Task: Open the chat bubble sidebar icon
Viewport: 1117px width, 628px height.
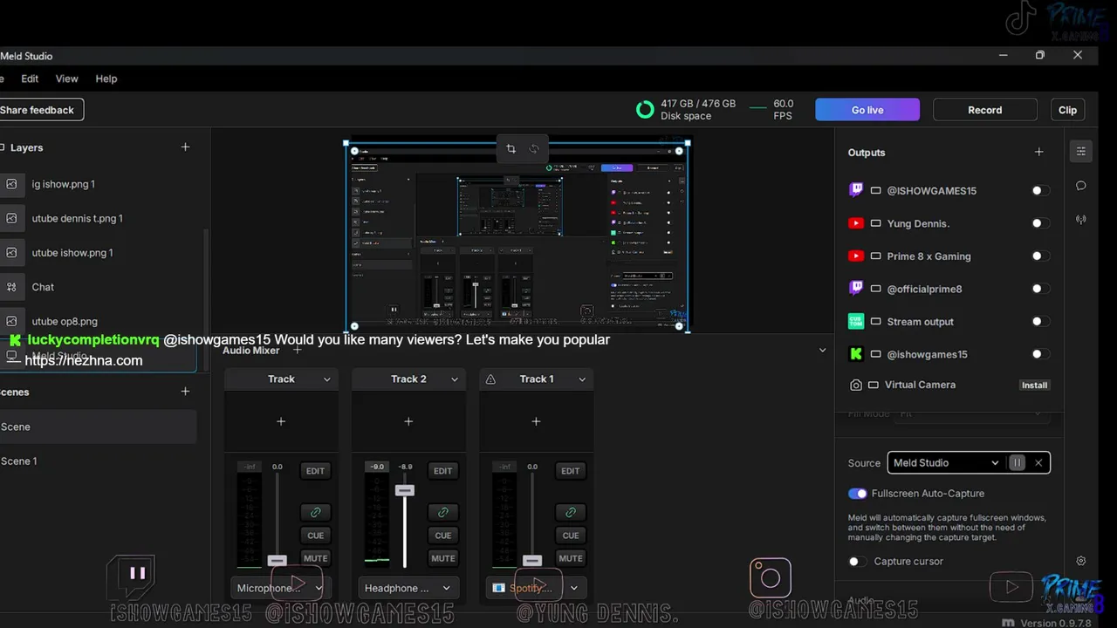Action: [x=1081, y=186]
